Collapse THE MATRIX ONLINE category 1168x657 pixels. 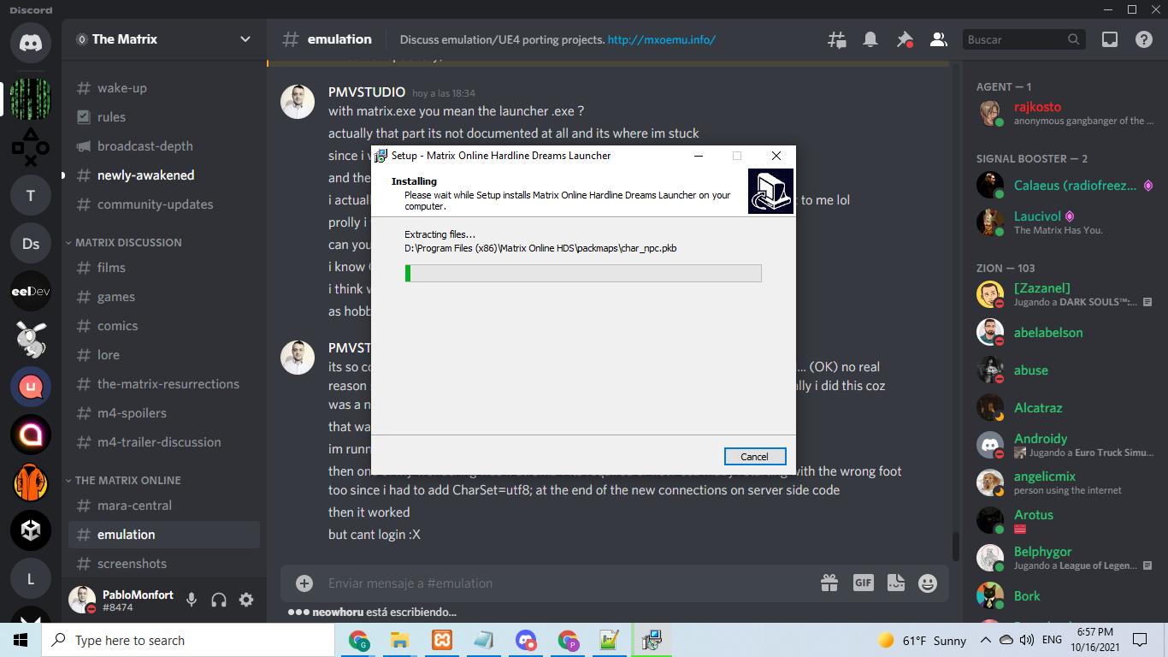coord(127,480)
